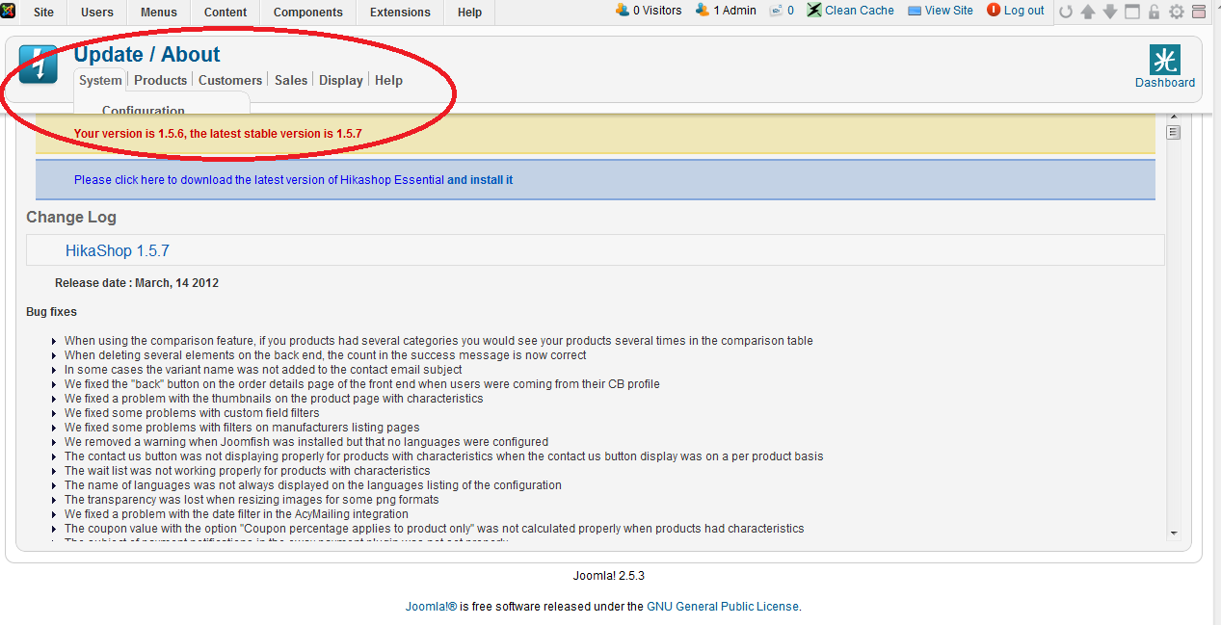Viewport: 1221px width, 625px height.
Task: Click the 'Bug fixes' subheading
Action: click(x=51, y=312)
